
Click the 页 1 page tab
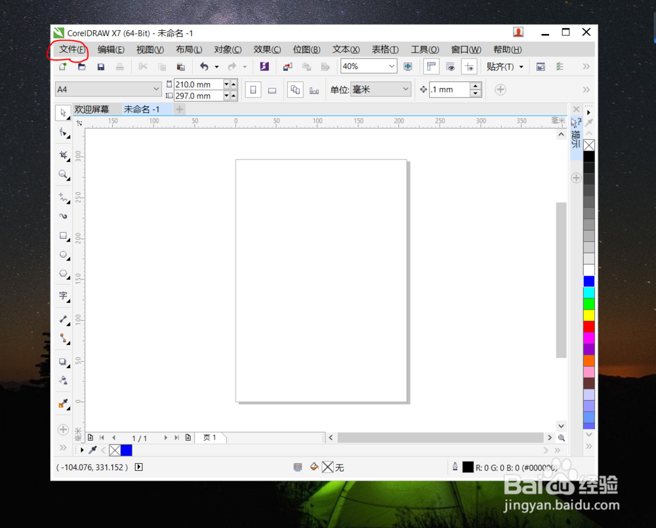(210, 437)
